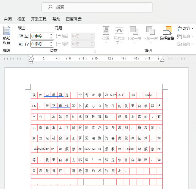Open the 选择窗格 selection pane

pos(167,33)
